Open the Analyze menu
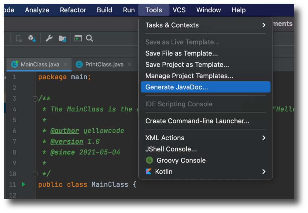The width and height of the screenshot is (308, 213). tap(37, 10)
